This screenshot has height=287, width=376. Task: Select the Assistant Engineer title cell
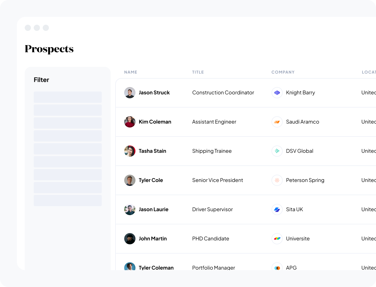point(214,122)
